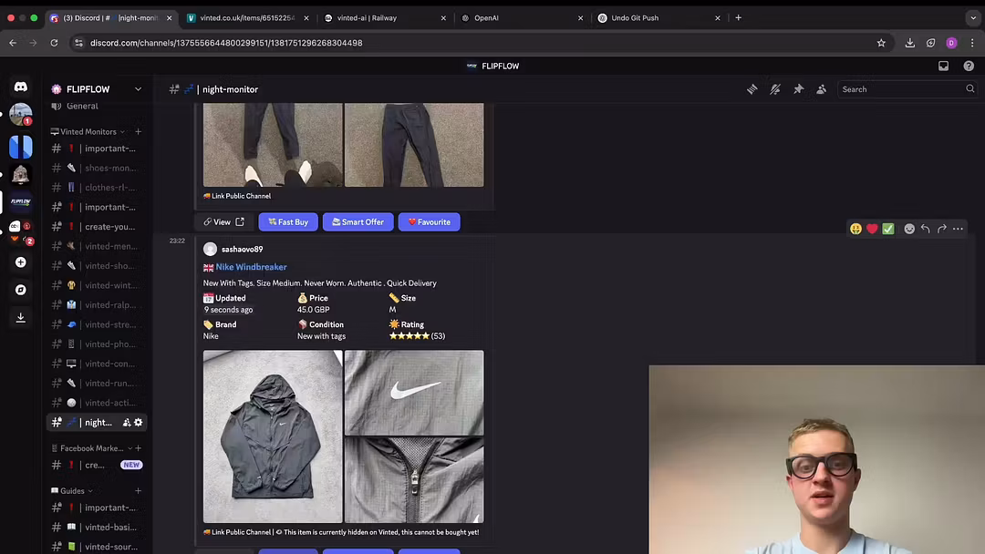Toggle channel notification mute bell
This screenshot has width=985, height=554.
click(775, 89)
